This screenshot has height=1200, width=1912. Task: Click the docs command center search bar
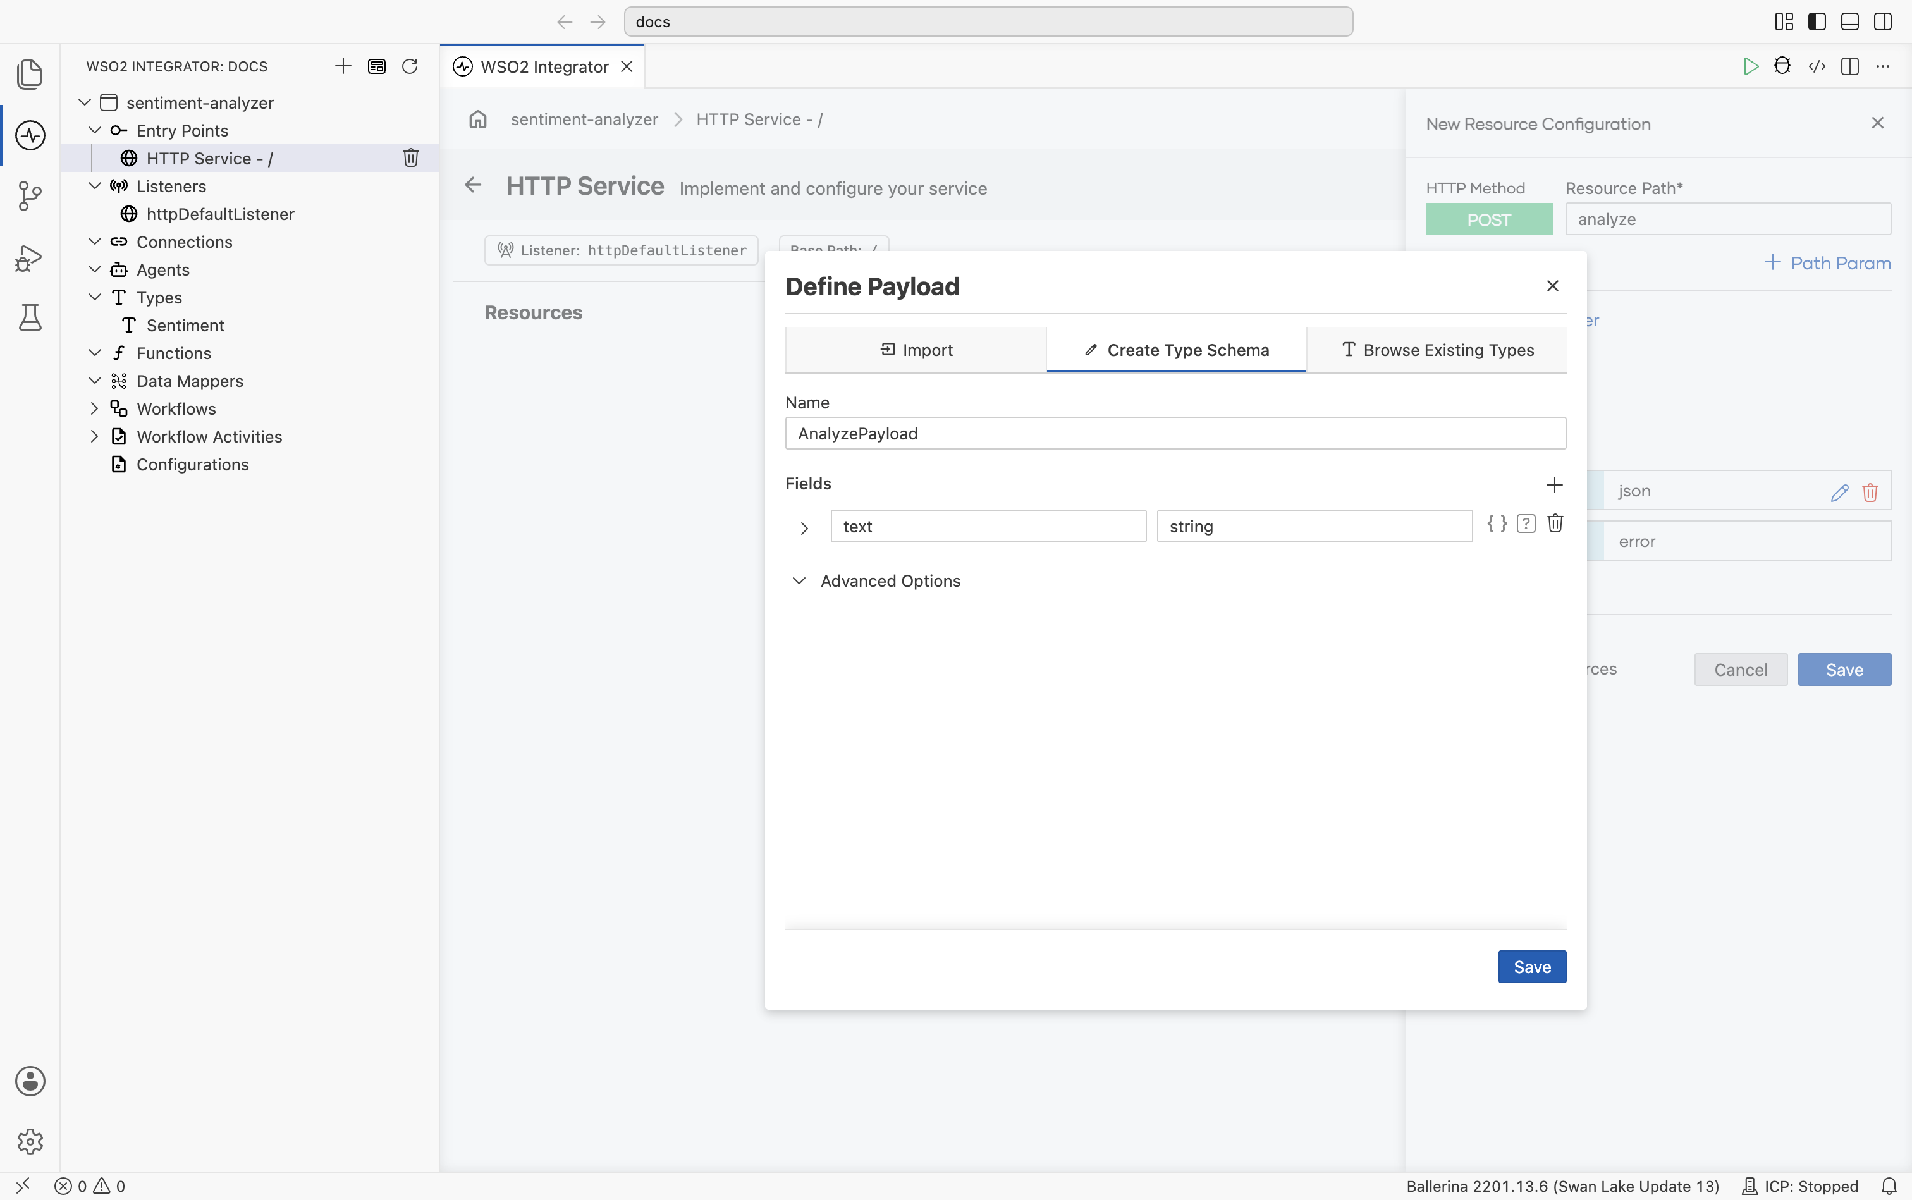pyautogui.click(x=988, y=21)
